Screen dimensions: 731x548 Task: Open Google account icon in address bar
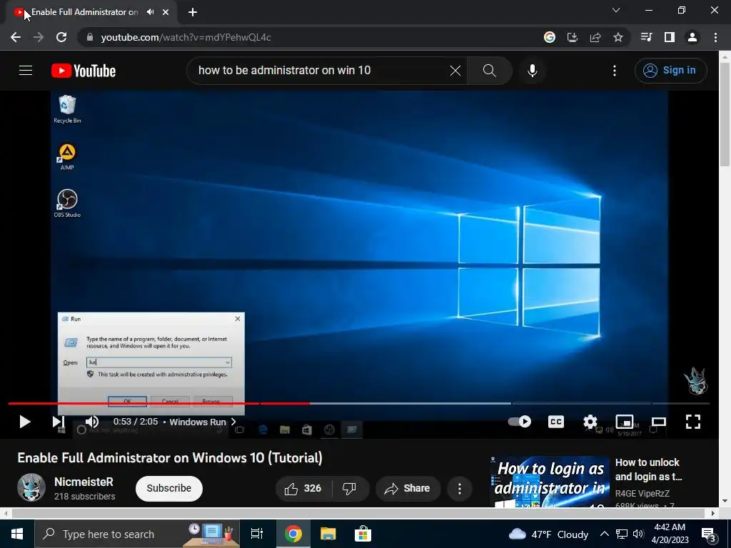pos(550,37)
